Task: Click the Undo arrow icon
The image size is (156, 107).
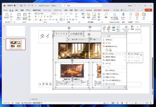Action: pos(25,5)
